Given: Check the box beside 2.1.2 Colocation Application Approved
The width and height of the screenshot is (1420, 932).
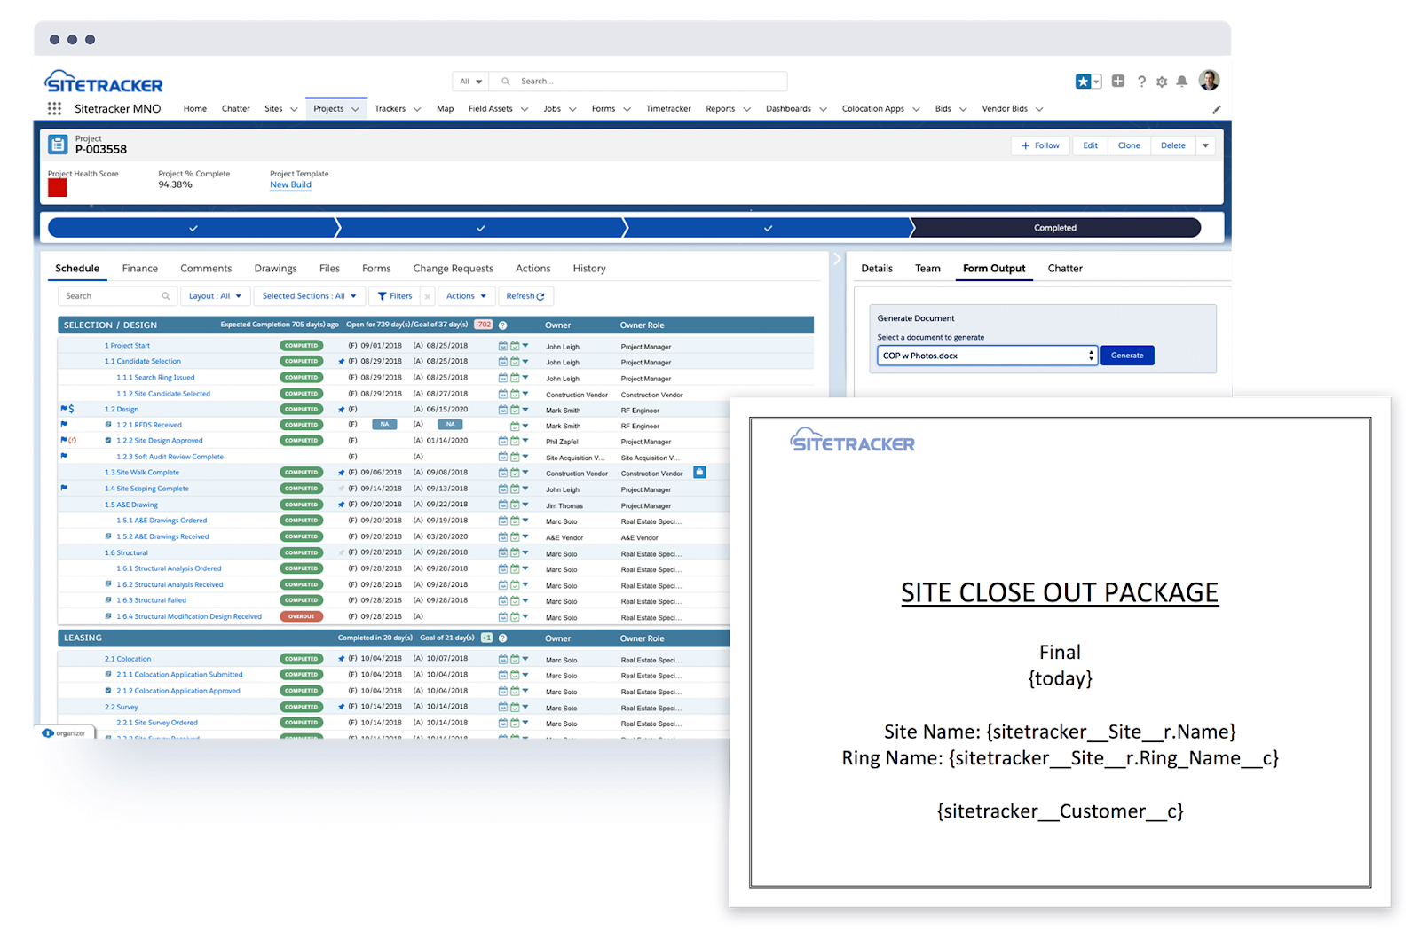Looking at the screenshot, I should (x=108, y=691).
